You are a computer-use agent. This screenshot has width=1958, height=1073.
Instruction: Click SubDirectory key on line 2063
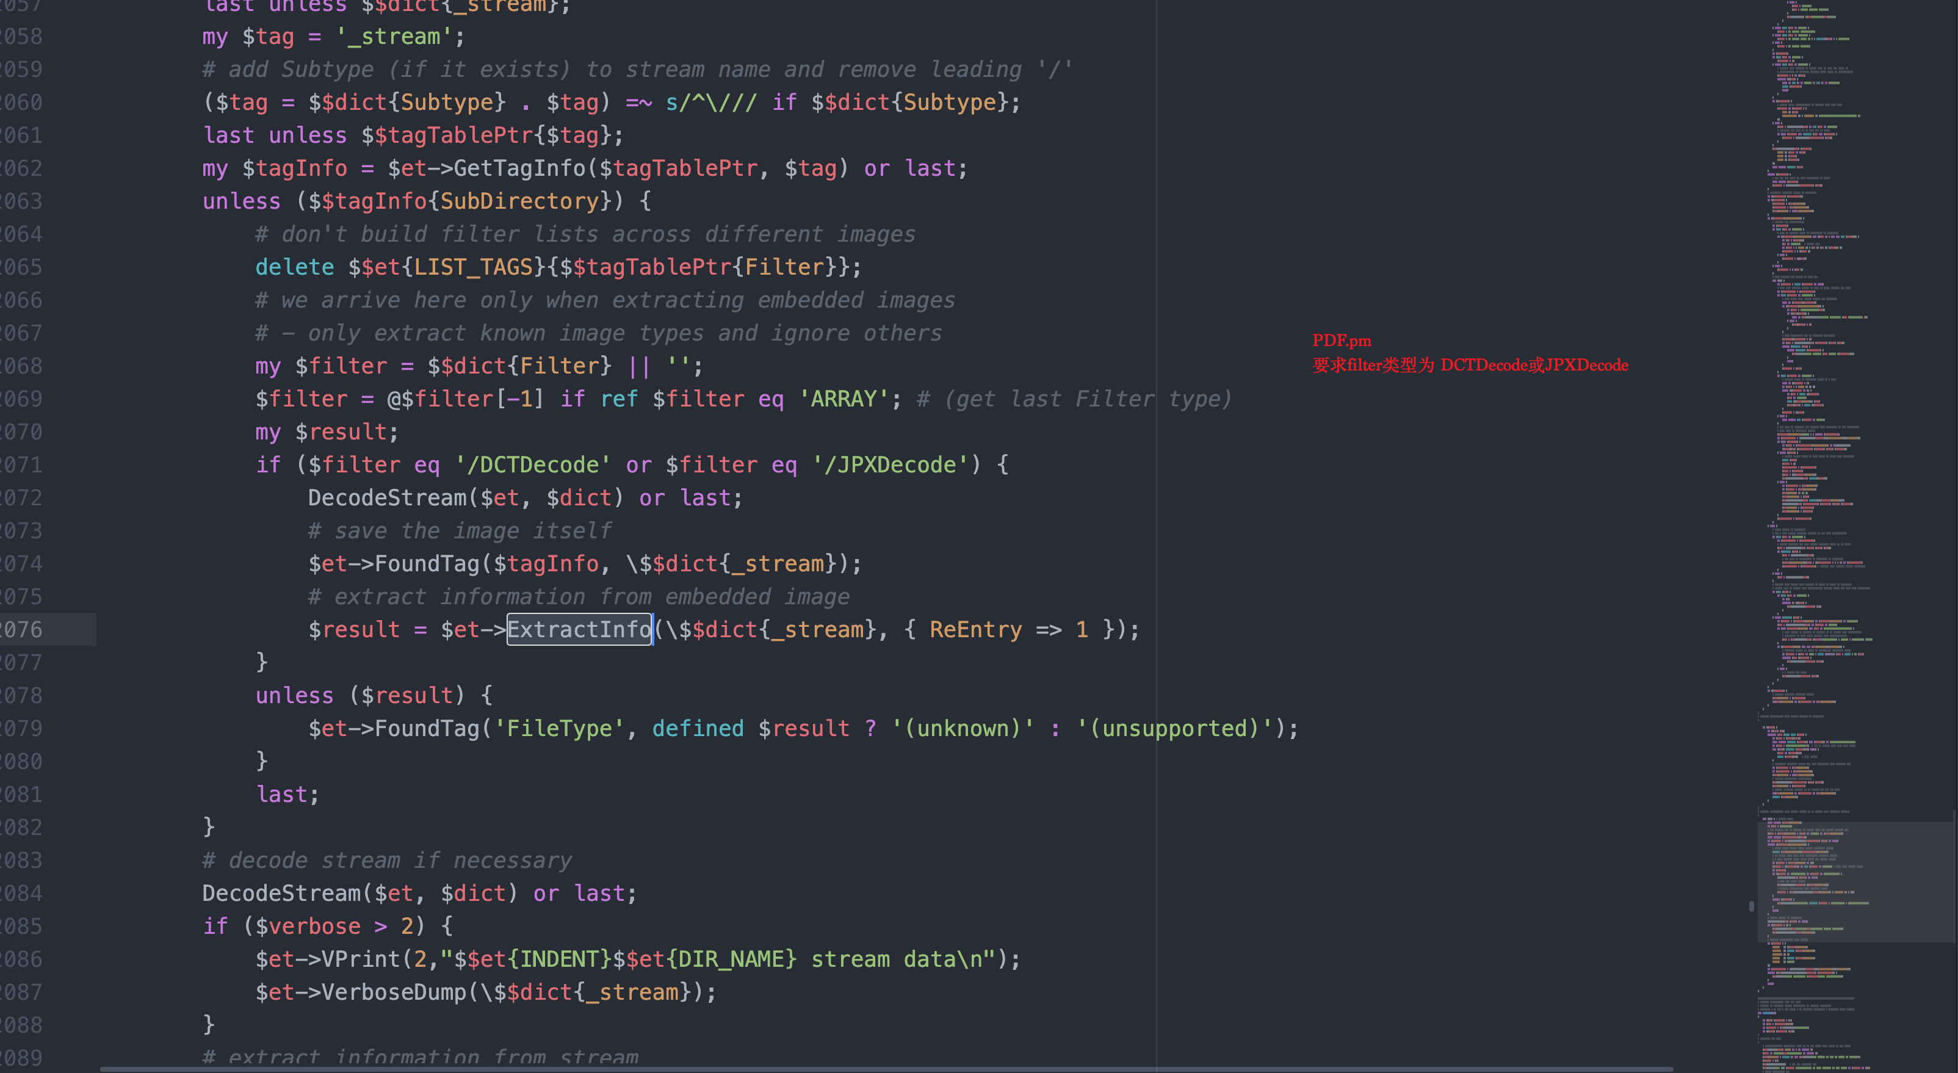click(x=519, y=201)
